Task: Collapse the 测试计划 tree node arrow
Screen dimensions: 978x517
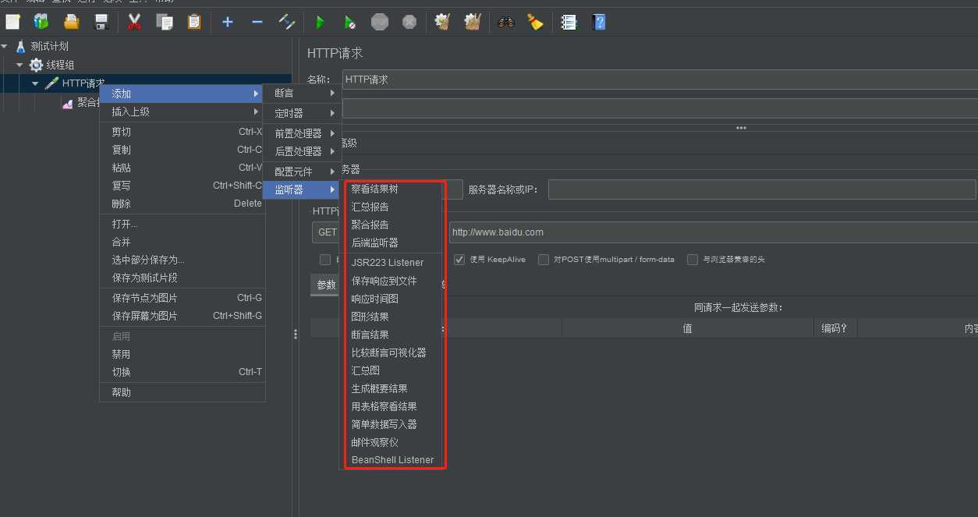Action: (x=5, y=47)
